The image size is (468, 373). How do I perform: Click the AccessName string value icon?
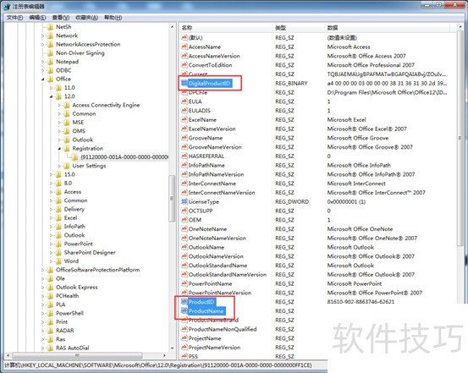pyautogui.click(x=184, y=47)
